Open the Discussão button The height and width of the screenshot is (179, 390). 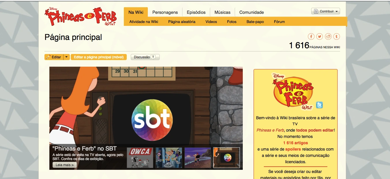tap(145, 57)
